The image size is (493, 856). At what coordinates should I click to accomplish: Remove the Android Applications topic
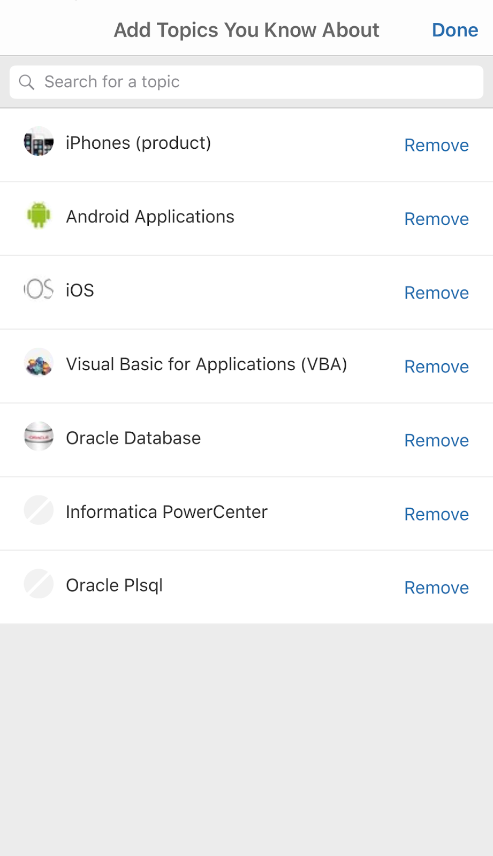tap(436, 219)
